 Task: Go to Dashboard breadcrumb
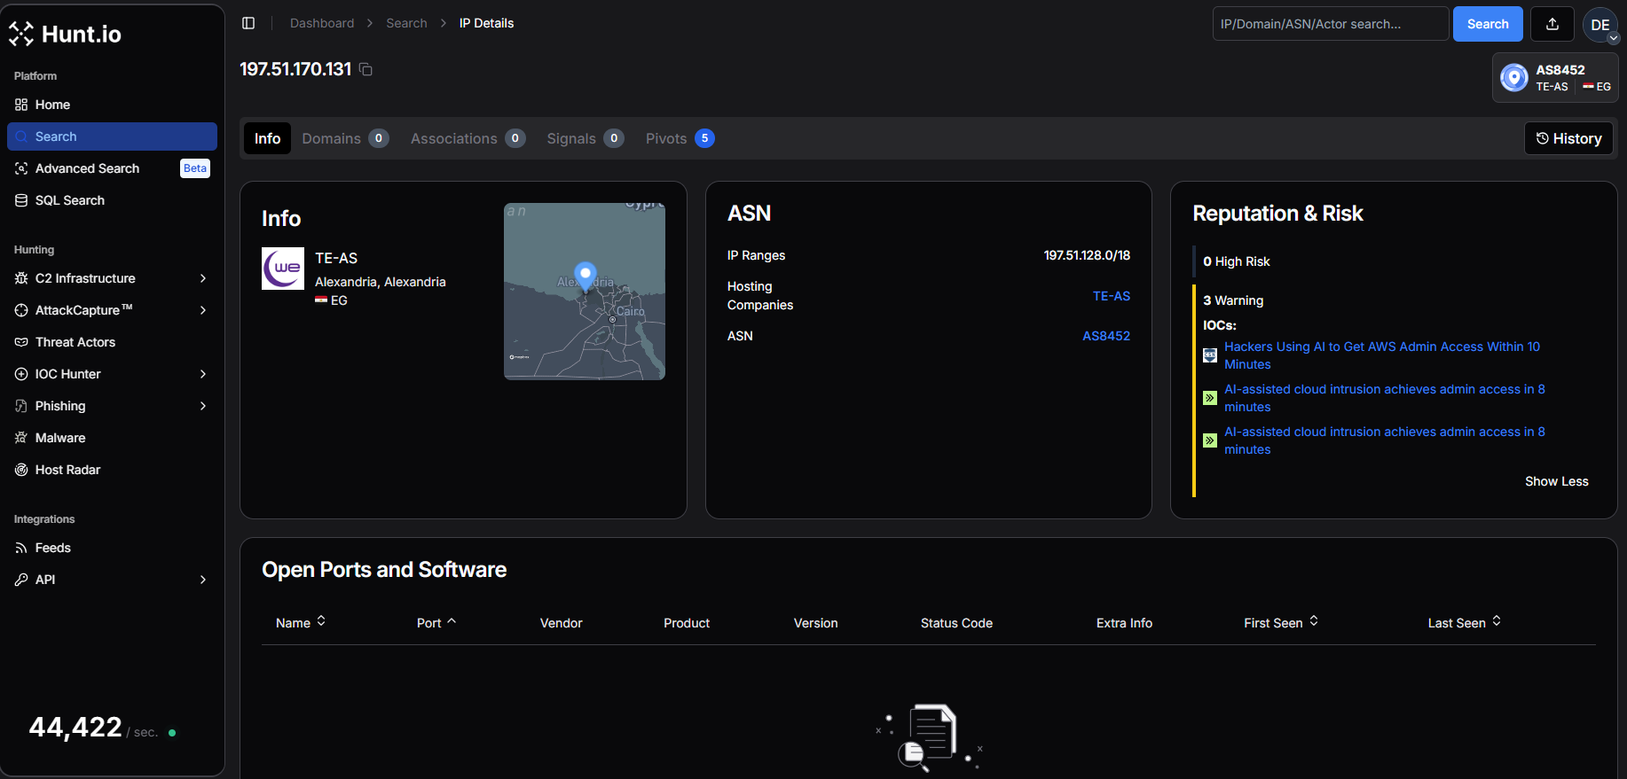322,23
